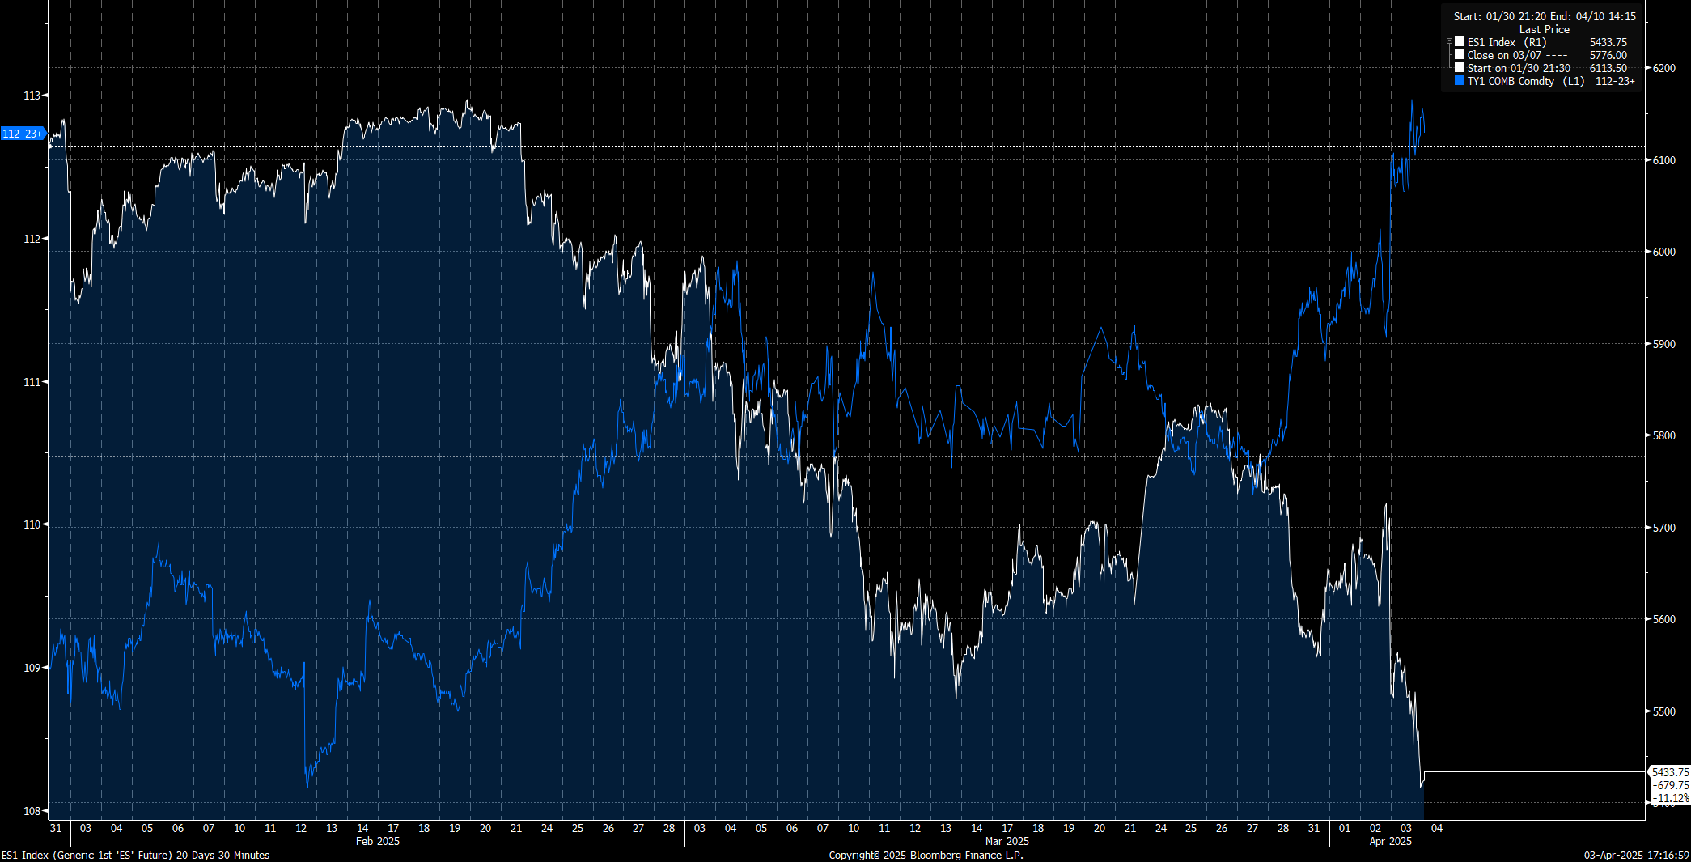
Task: Click the 6113.50 value in the legend
Action: coord(1608,68)
